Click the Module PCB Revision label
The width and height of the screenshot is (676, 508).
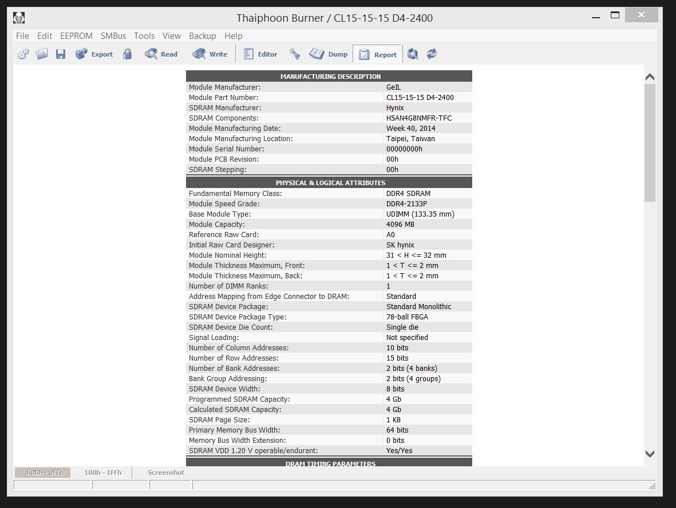coord(224,159)
